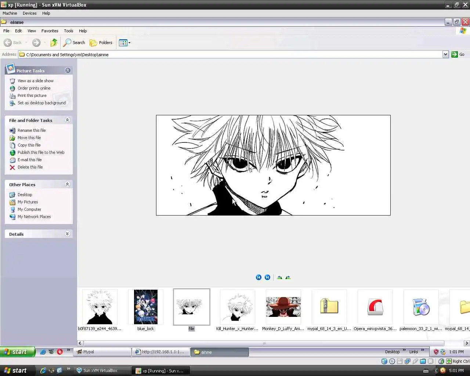The height and width of the screenshot is (376, 470).
Task: Go to My Pictures
Action: pos(28,202)
